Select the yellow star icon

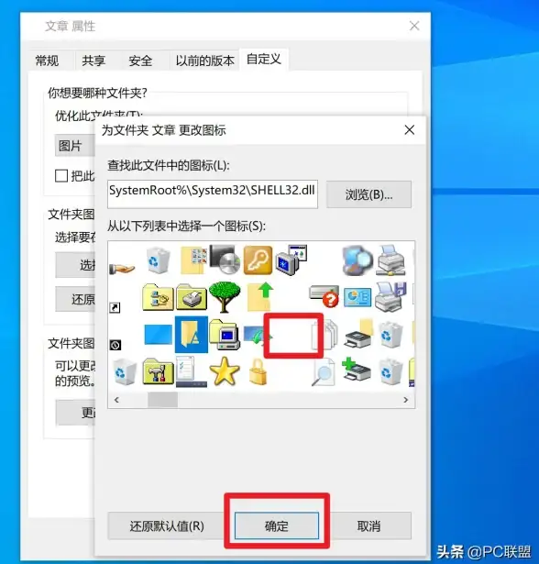(225, 371)
